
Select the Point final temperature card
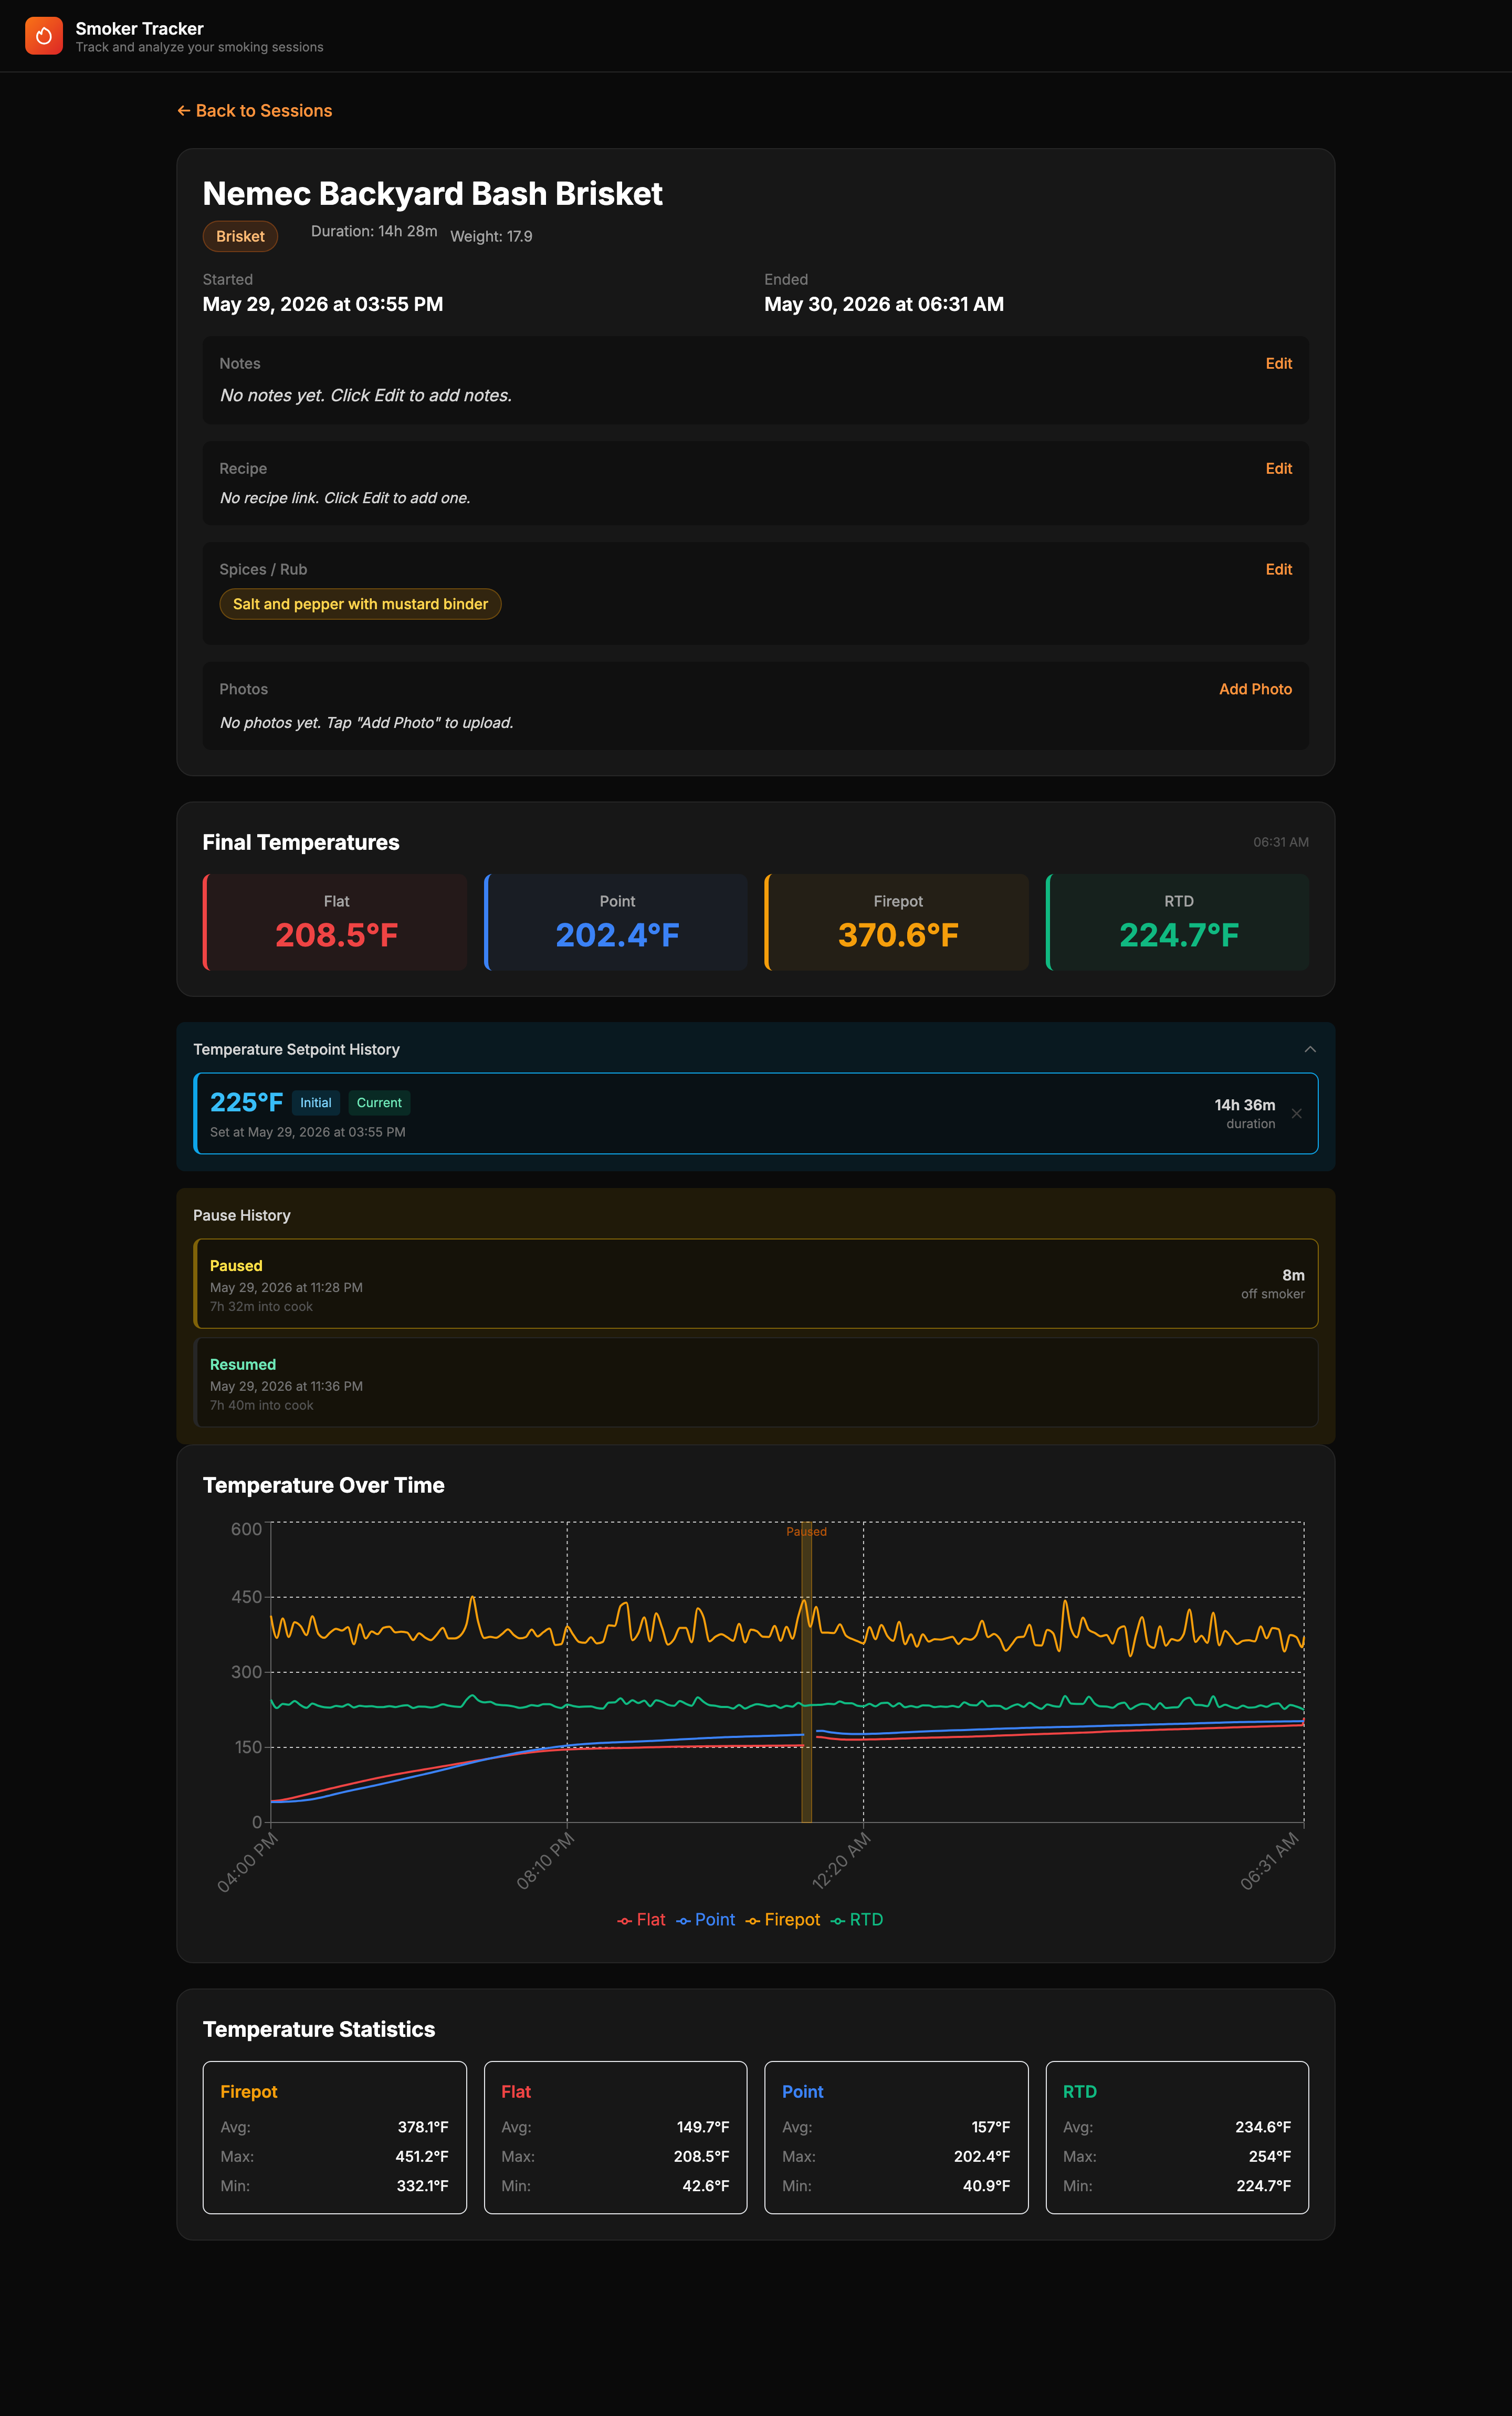coord(616,922)
